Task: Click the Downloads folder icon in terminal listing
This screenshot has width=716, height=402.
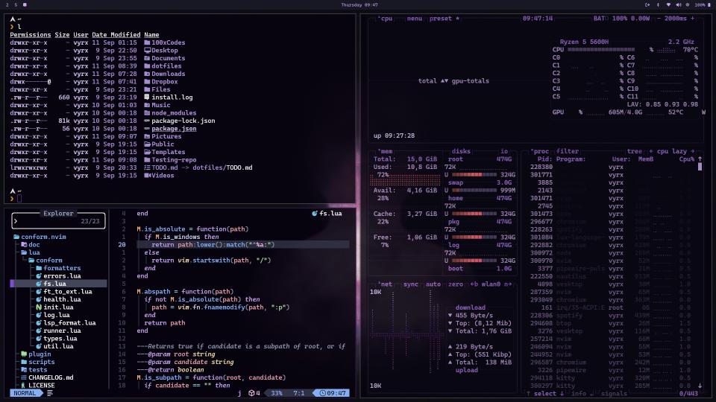Action: click(x=147, y=74)
